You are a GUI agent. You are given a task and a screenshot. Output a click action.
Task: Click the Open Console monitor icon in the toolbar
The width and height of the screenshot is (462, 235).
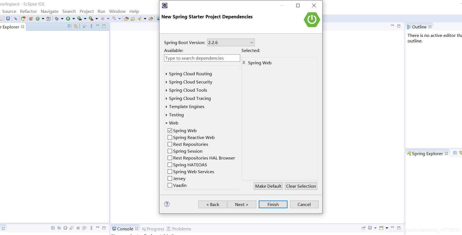click(8, 18)
